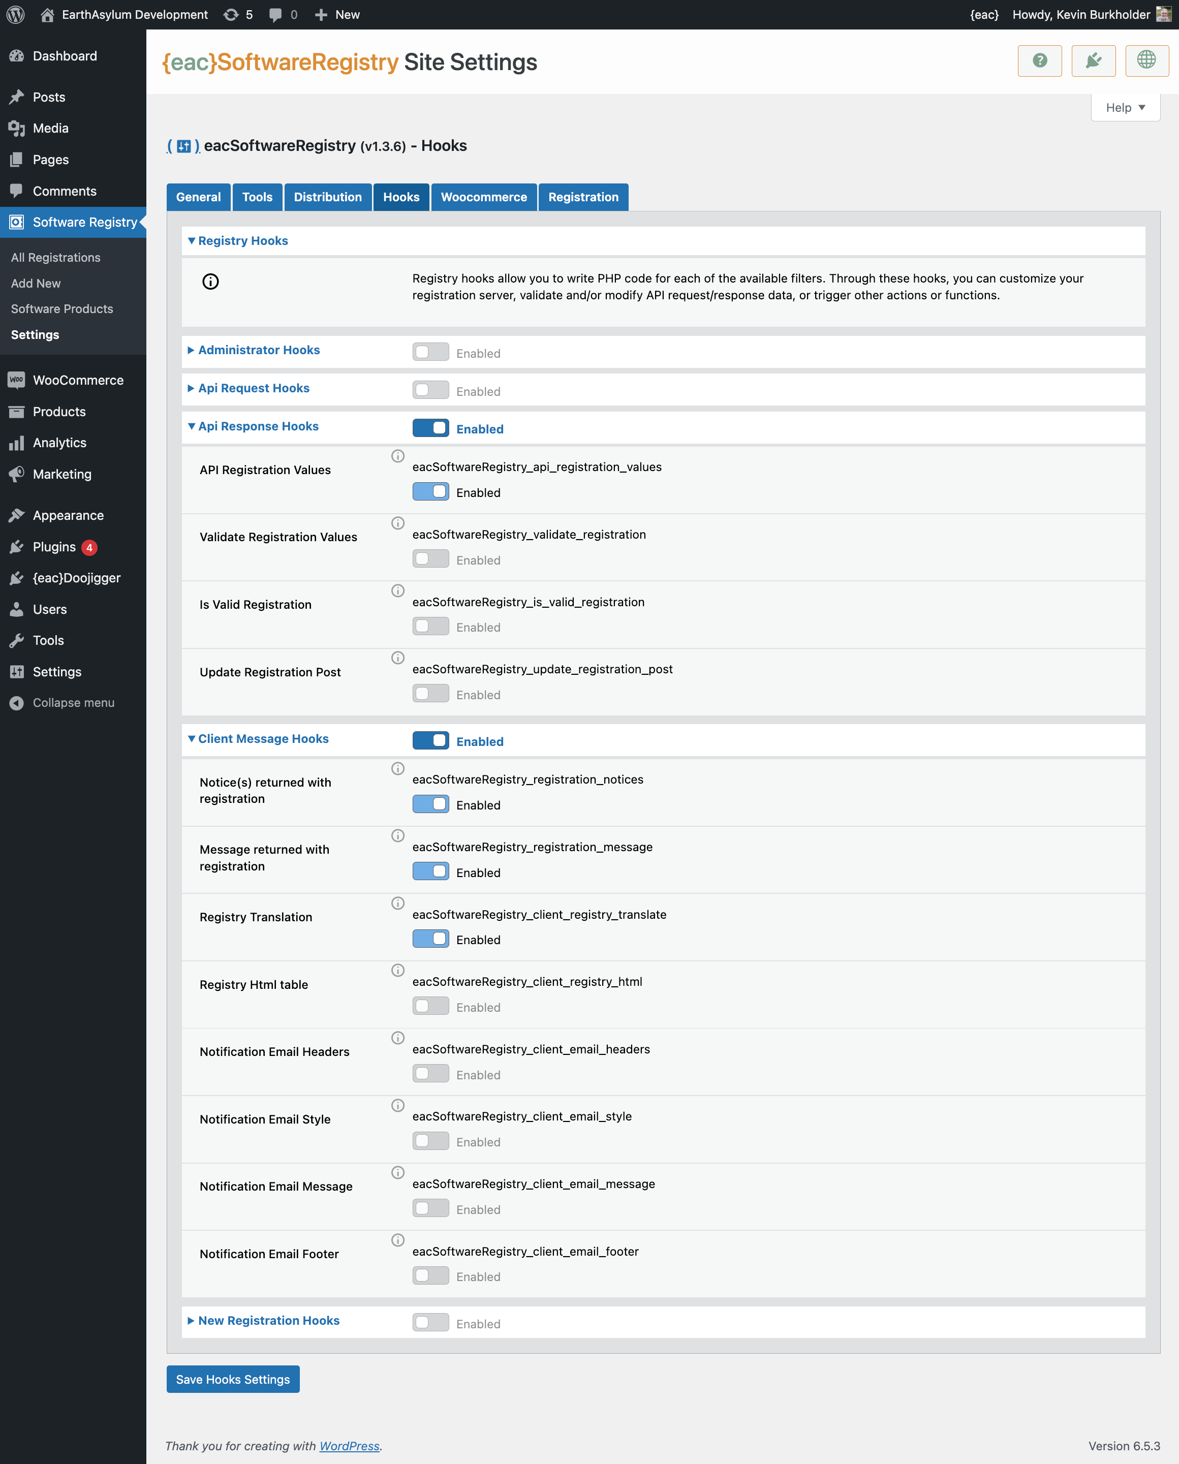Enable the Api Request Hooks toggle

(x=430, y=390)
